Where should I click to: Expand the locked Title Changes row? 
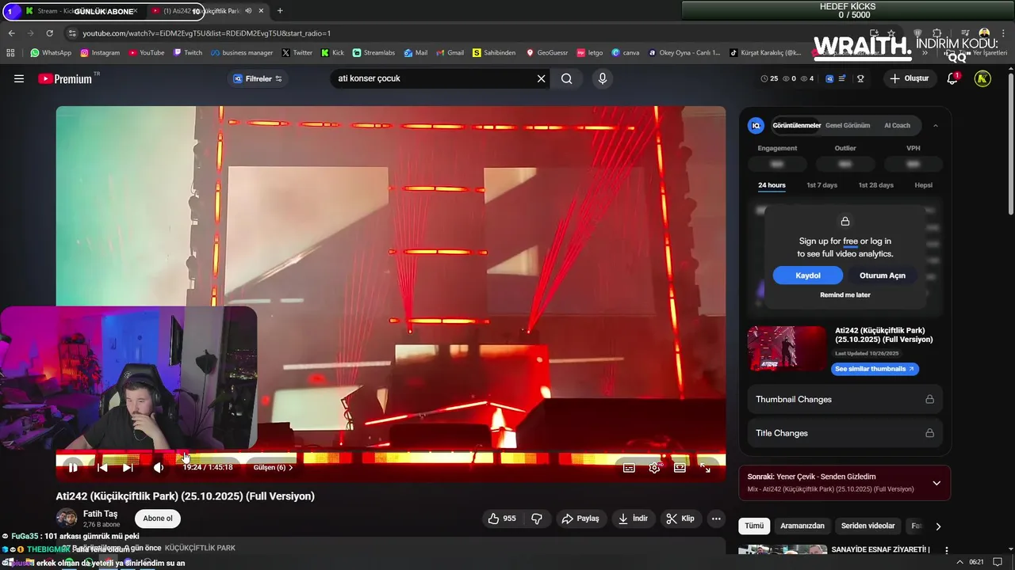pyautogui.click(x=845, y=433)
